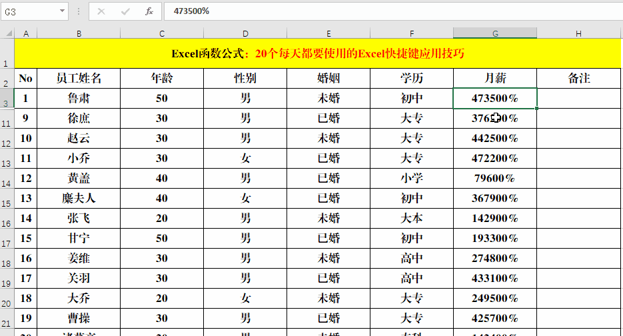Select row 11 header
Image resolution: width=623 pixels, height=336 pixels.
[x=7, y=118]
